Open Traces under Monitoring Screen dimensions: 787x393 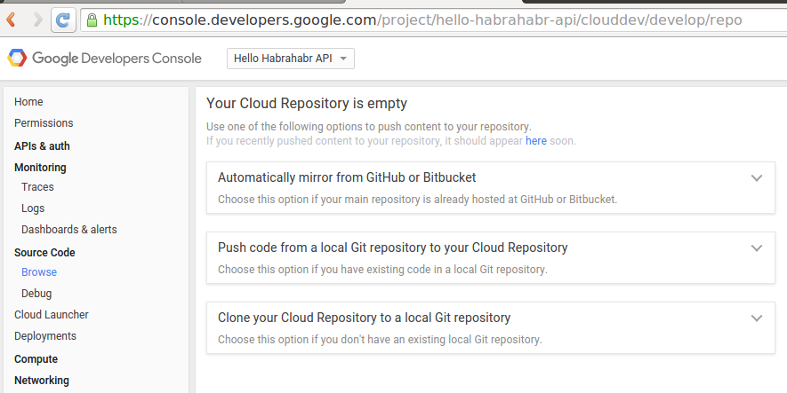pyautogui.click(x=37, y=186)
